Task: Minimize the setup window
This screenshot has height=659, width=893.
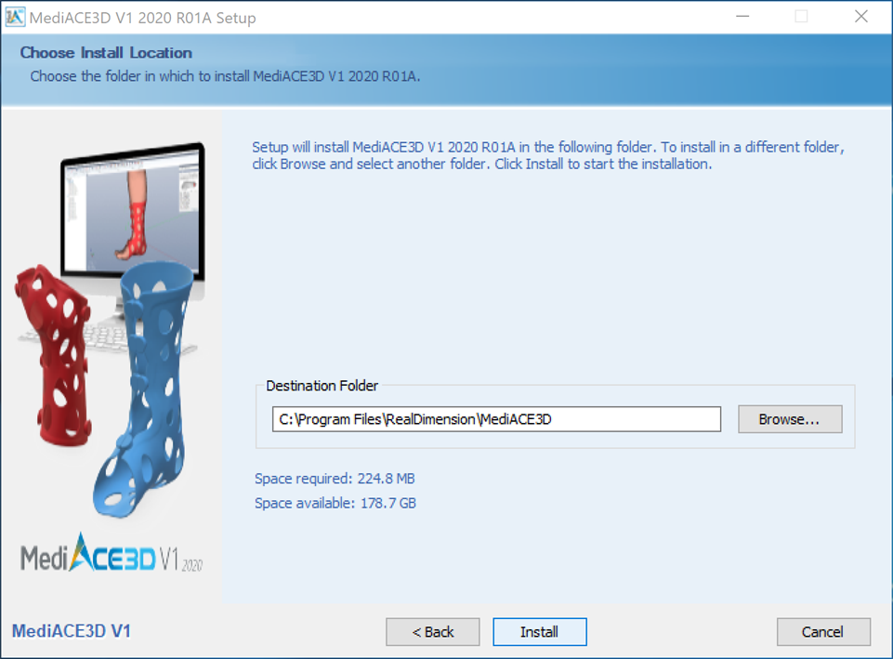Action: pos(742,17)
